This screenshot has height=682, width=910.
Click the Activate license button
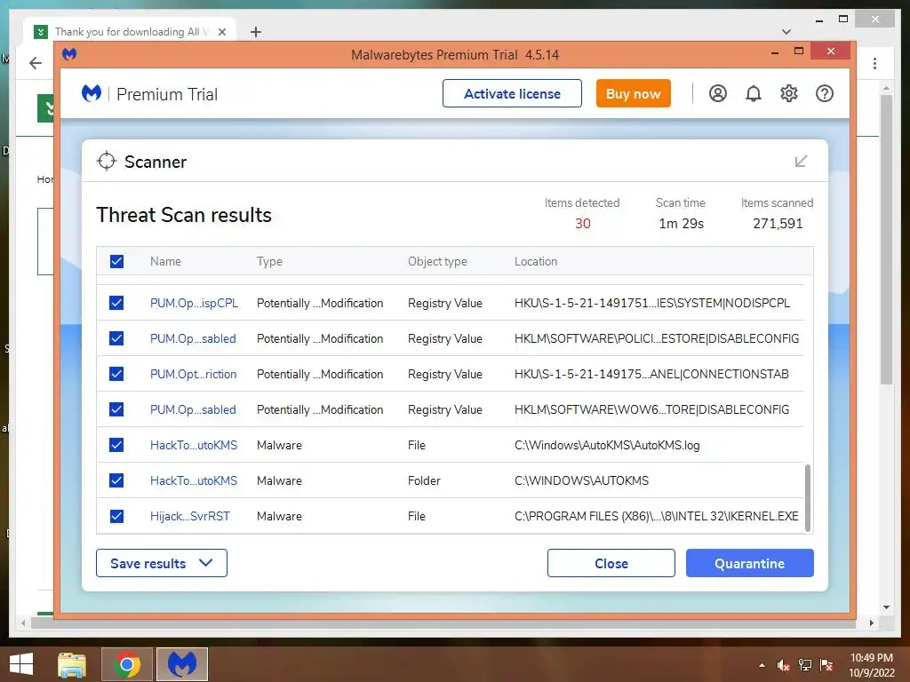[512, 93]
